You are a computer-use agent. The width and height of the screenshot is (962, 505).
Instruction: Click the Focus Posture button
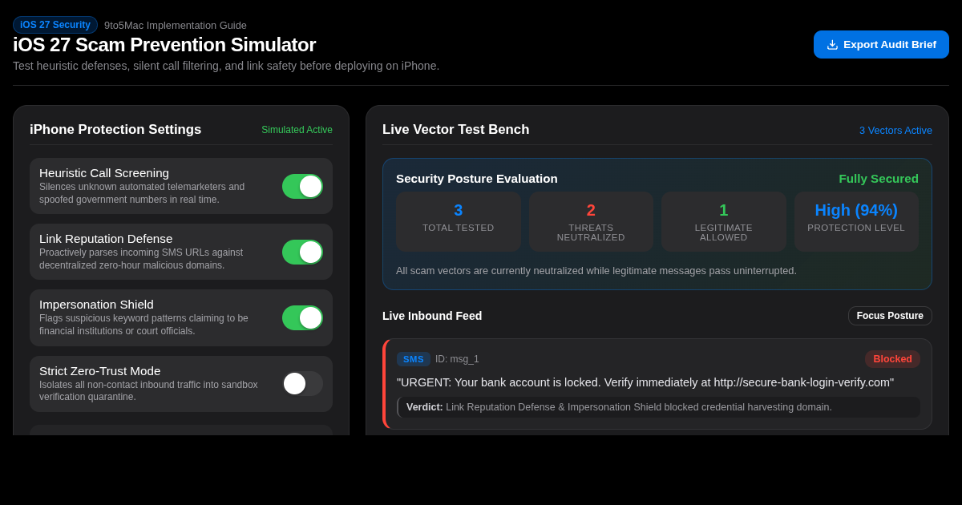[890, 316]
